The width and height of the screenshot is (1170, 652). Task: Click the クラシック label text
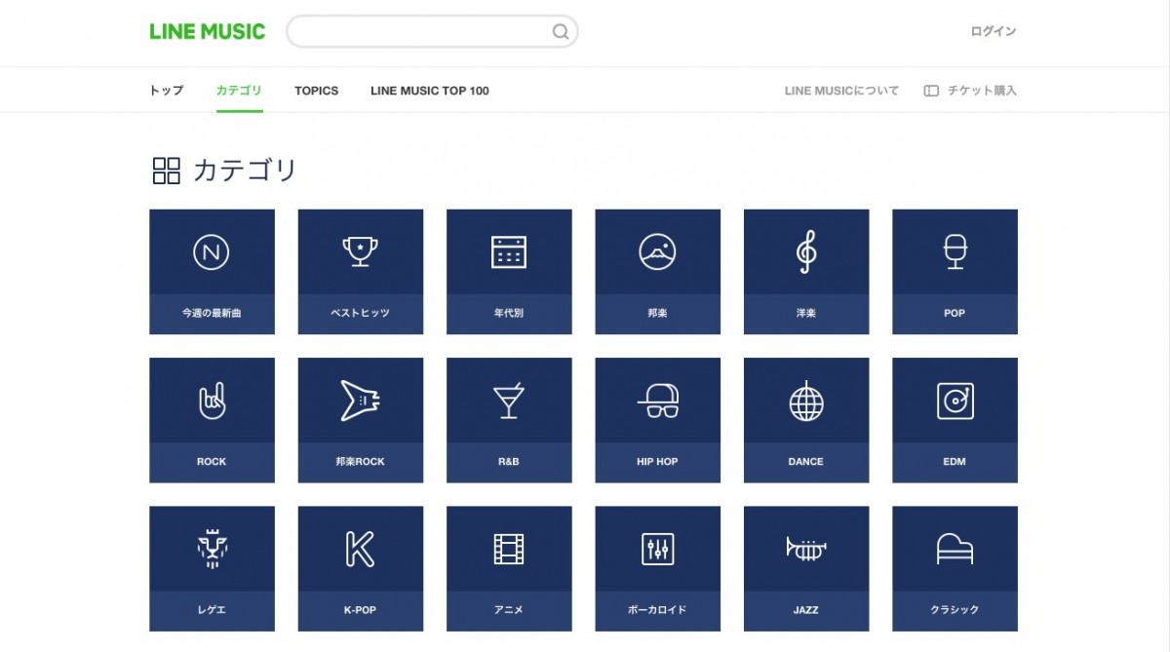955,610
